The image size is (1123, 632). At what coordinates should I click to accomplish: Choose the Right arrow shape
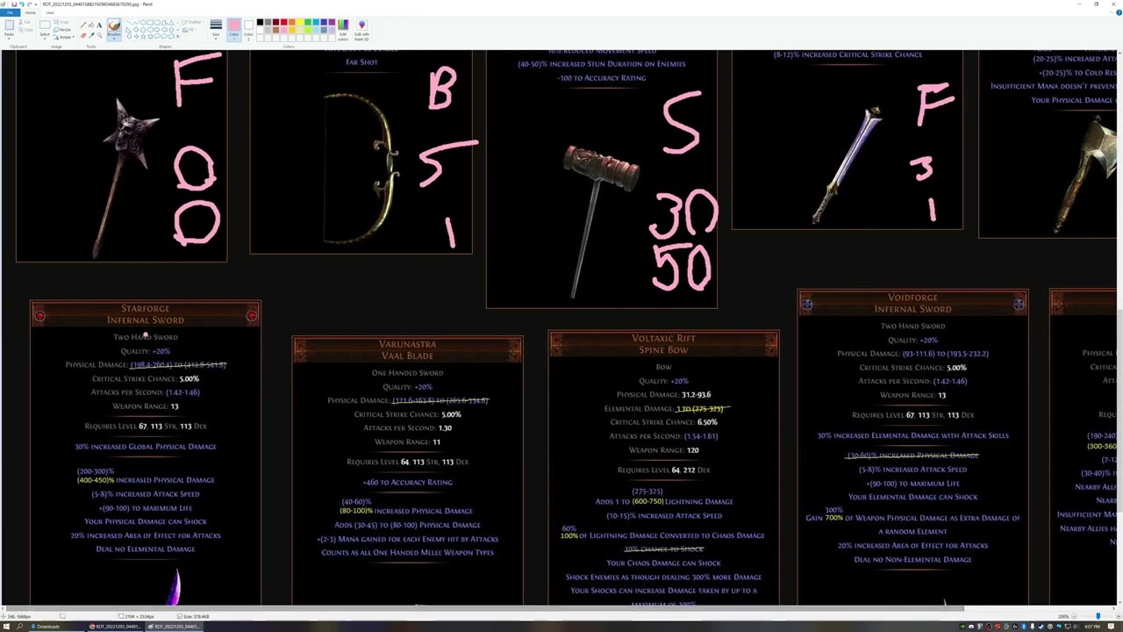157,29
